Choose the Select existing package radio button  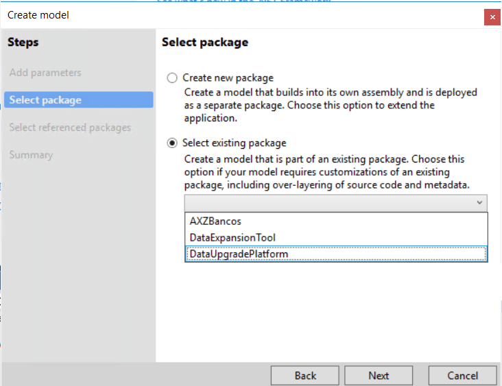[x=172, y=143]
